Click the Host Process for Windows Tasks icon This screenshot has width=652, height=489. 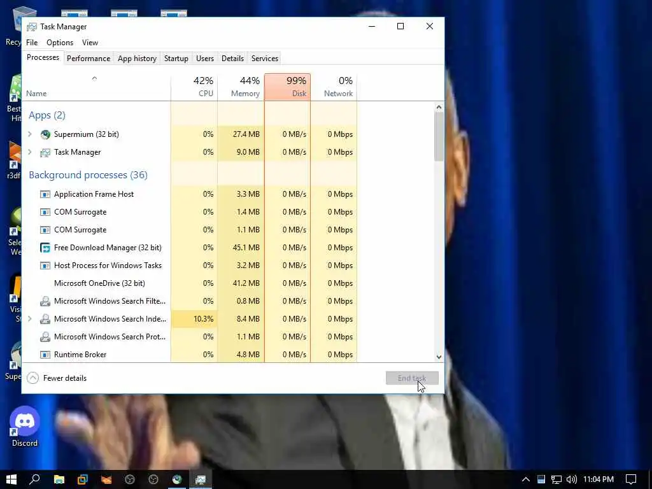pos(45,266)
